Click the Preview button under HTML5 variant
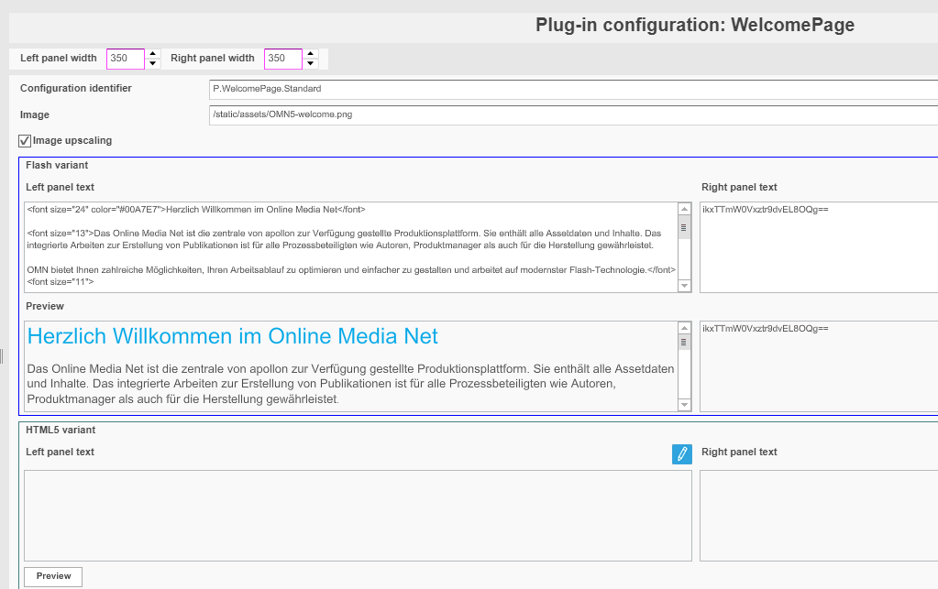Screen dimensions: 938x589 [53, 576]
